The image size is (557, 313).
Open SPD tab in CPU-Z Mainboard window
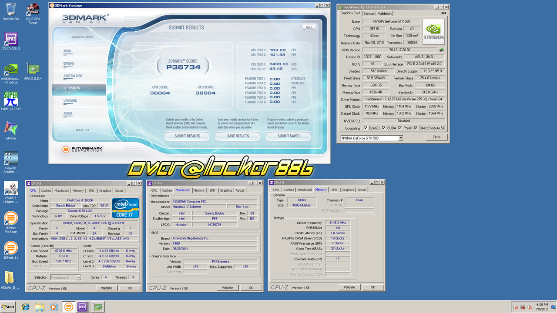(x=212, y=190)
